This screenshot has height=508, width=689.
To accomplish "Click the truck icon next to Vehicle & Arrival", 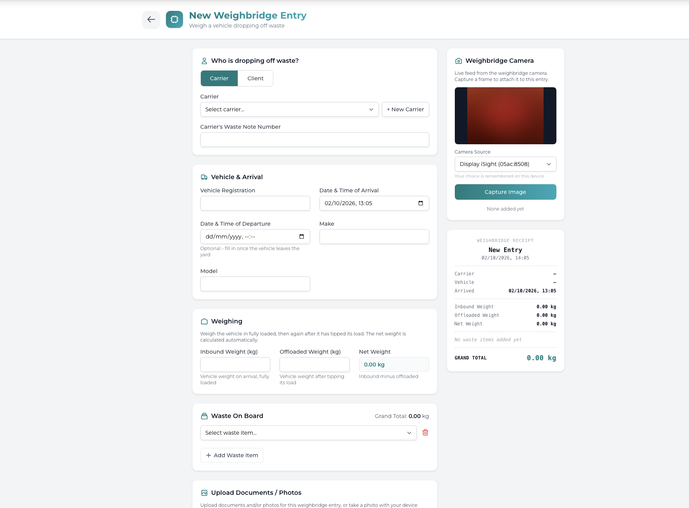I will click(x=204, y=177).
